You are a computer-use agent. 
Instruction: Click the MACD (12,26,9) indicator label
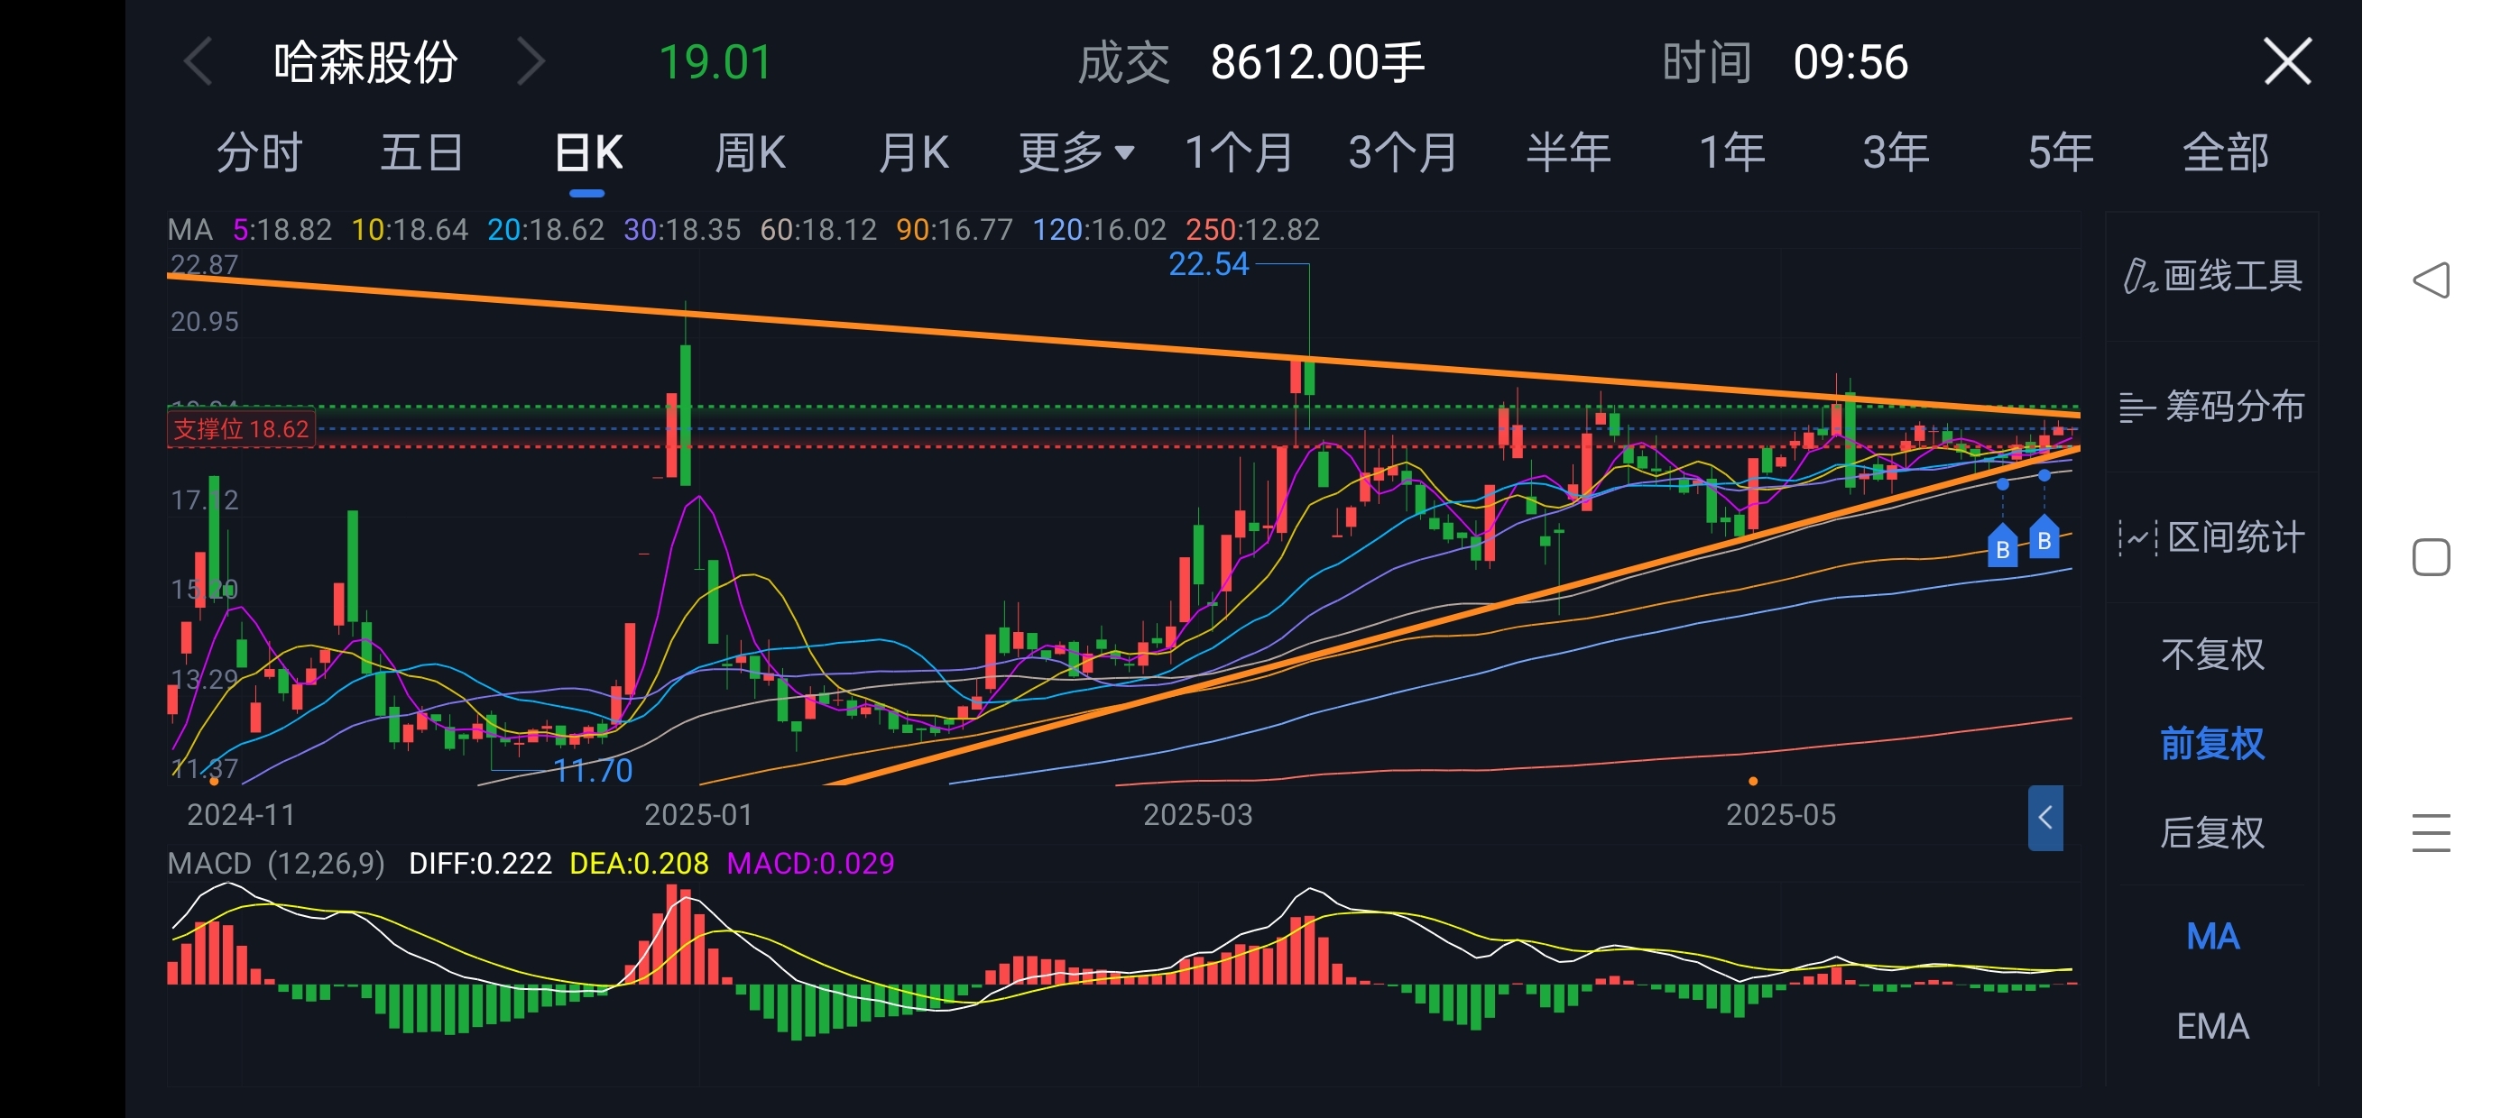click(x=276, y=863)
